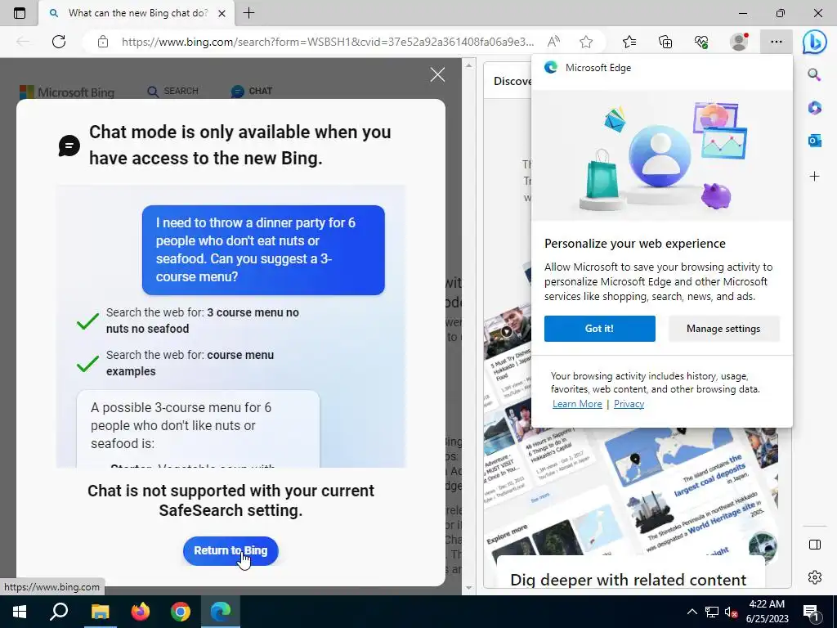Open the profile avatar icon
Image resolution: width=837 pixels, height=628 pixels.
739,42
